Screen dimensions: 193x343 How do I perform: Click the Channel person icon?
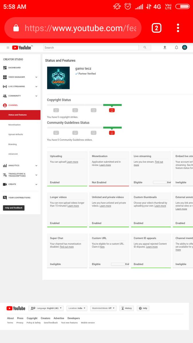5,105
